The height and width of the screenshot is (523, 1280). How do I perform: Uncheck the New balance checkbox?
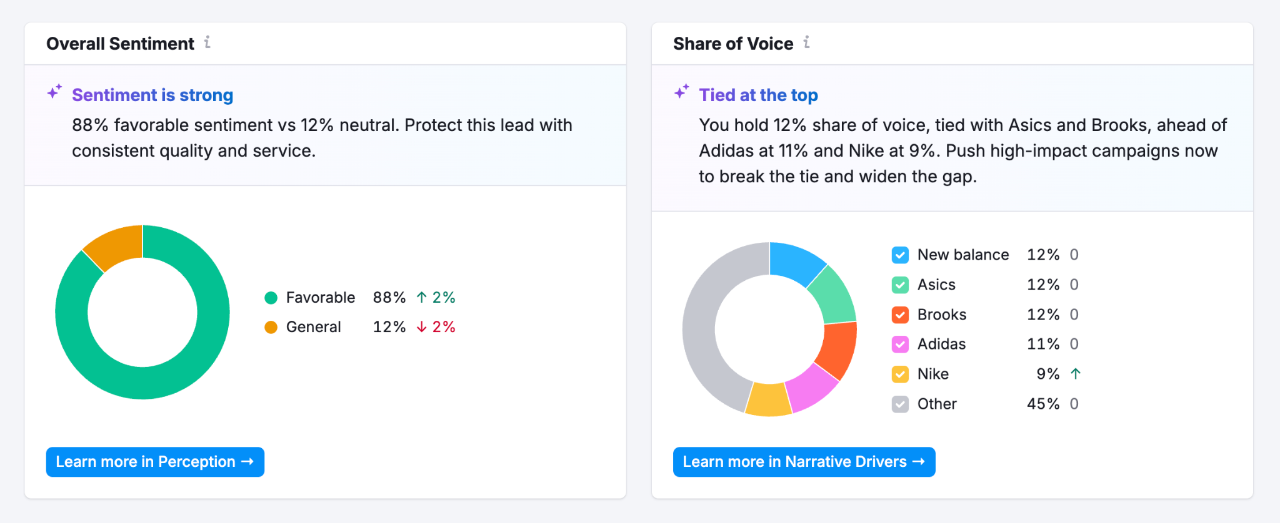click(x=900, y=255)
